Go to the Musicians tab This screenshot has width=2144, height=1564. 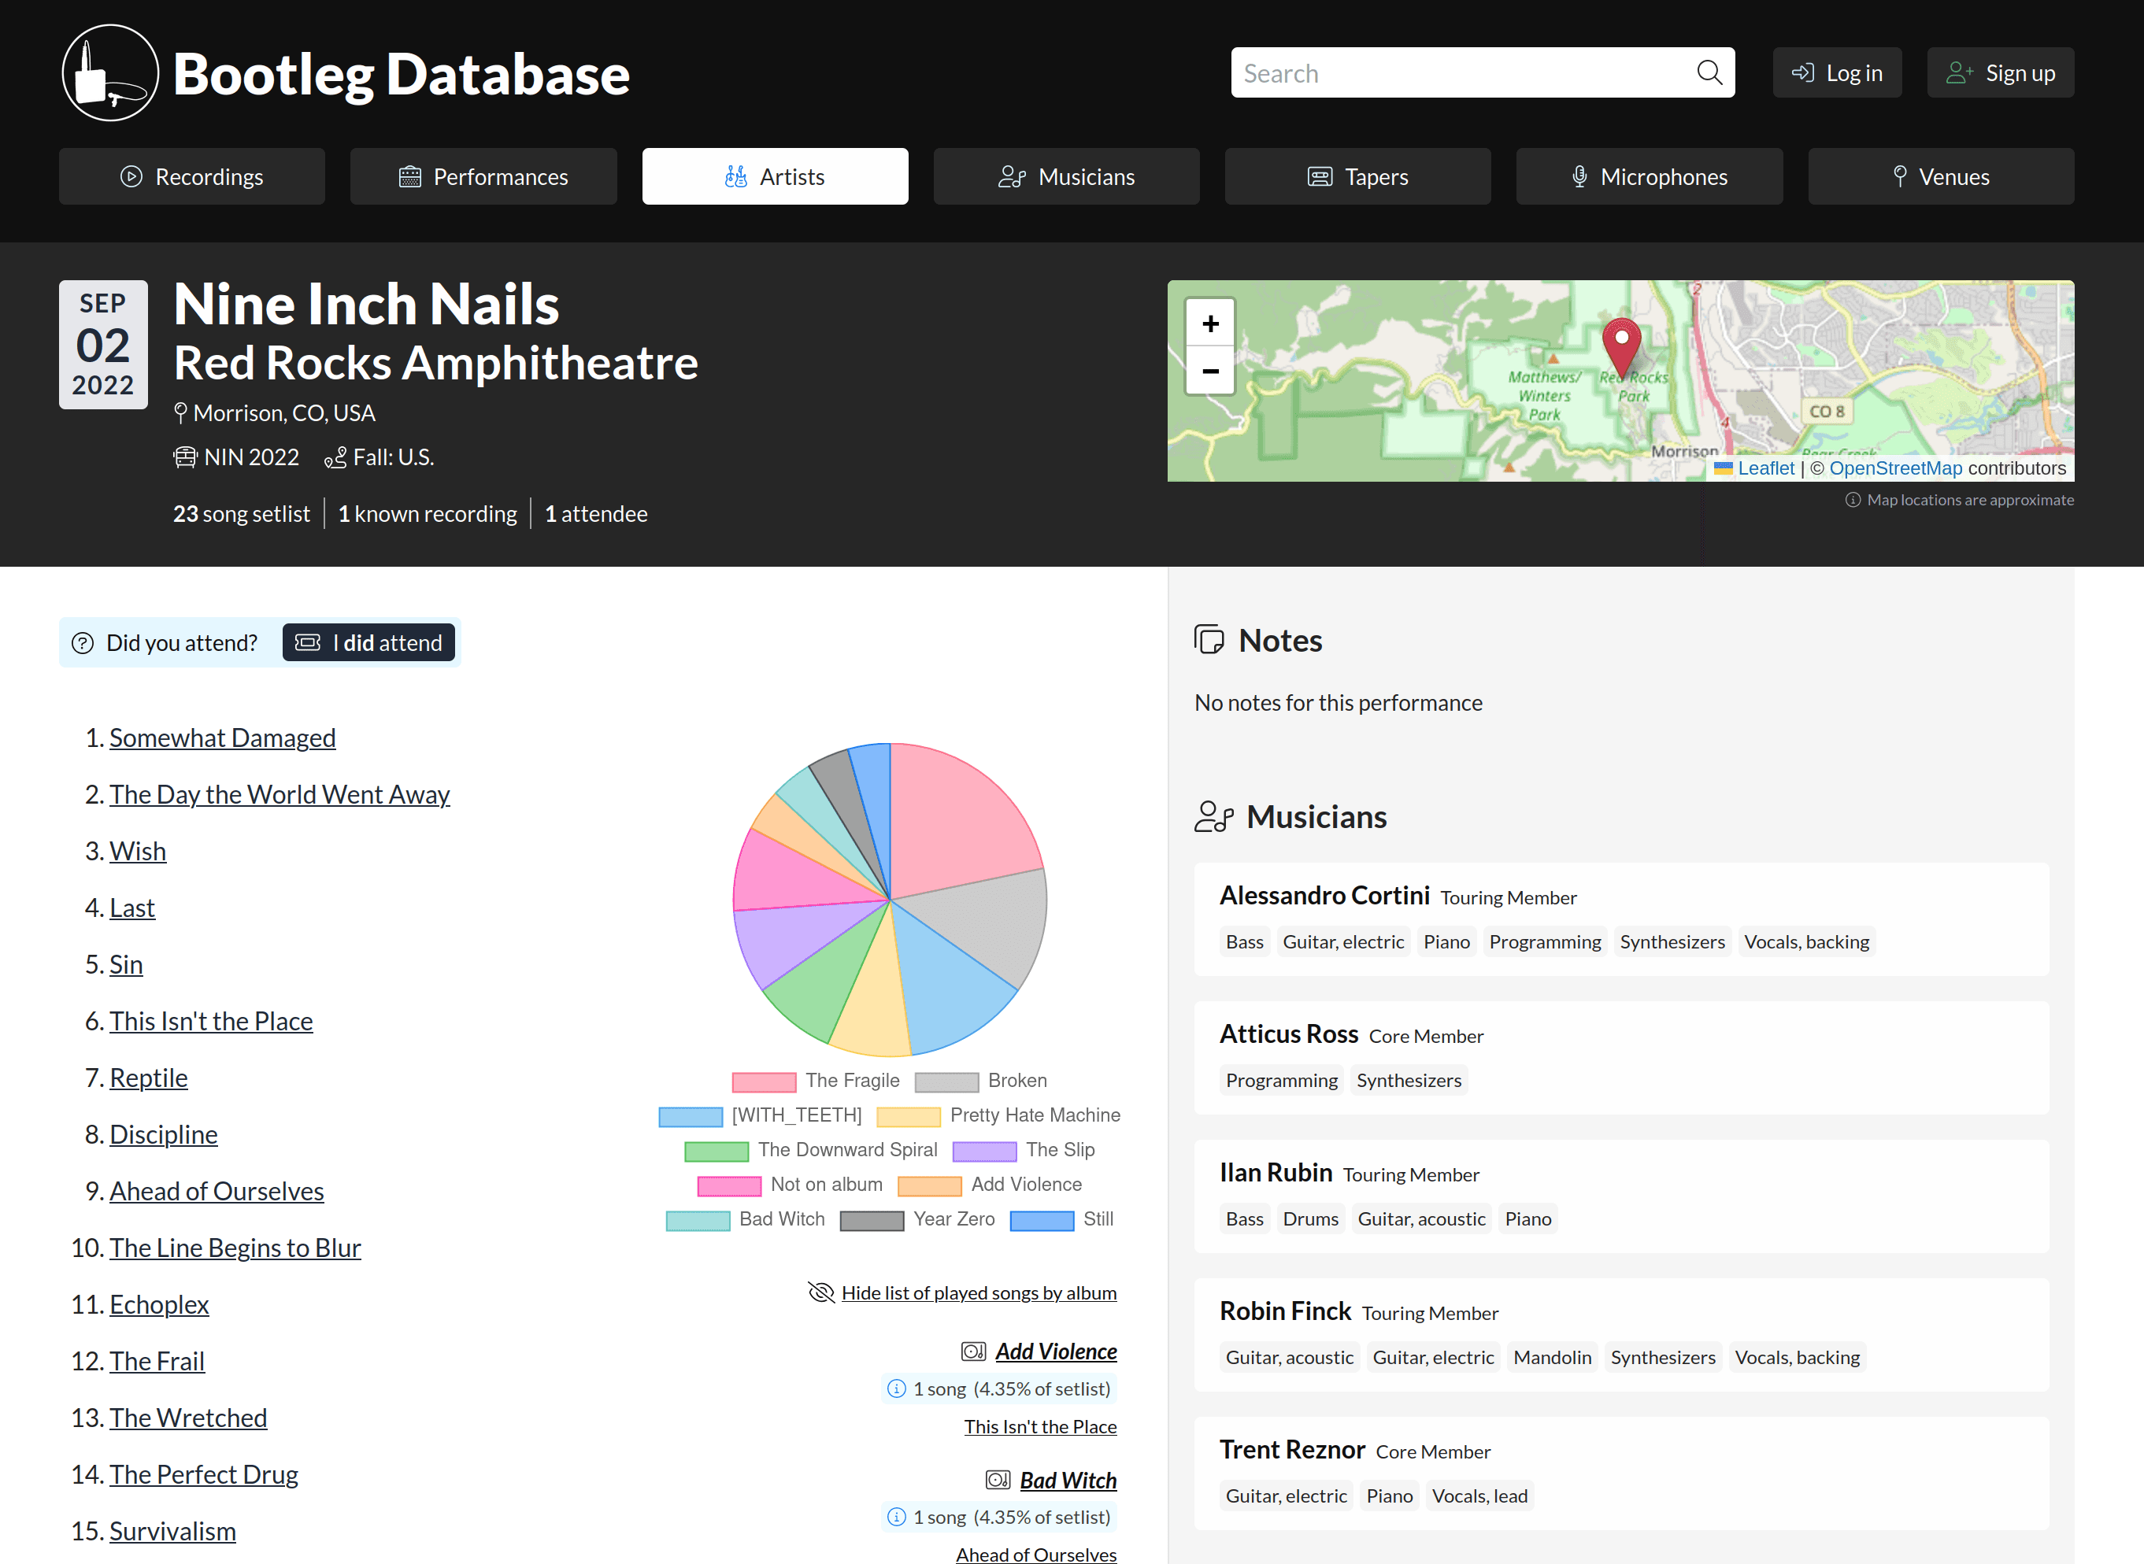[1066, 176]
